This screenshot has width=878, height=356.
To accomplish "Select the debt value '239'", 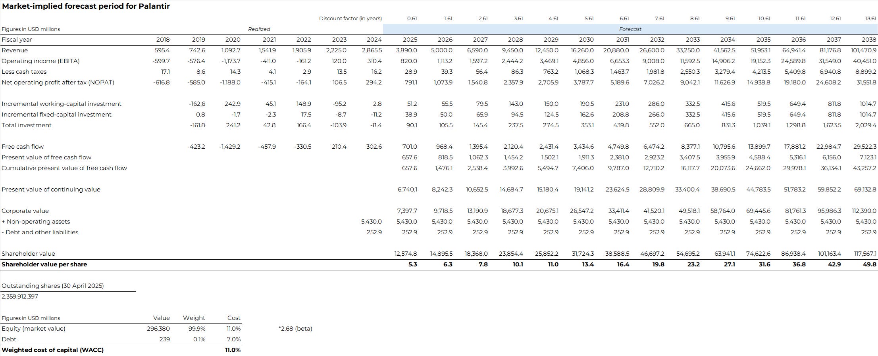I will (164, 339).
